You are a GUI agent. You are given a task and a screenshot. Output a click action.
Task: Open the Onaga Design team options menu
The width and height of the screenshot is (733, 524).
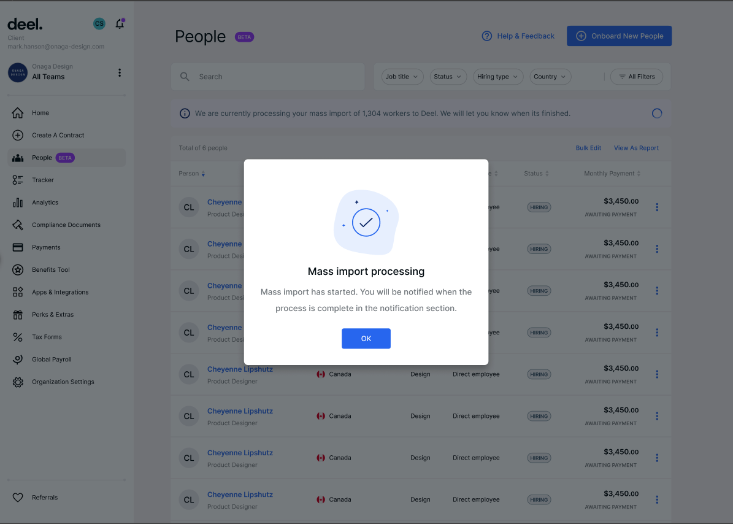(120, 72)
